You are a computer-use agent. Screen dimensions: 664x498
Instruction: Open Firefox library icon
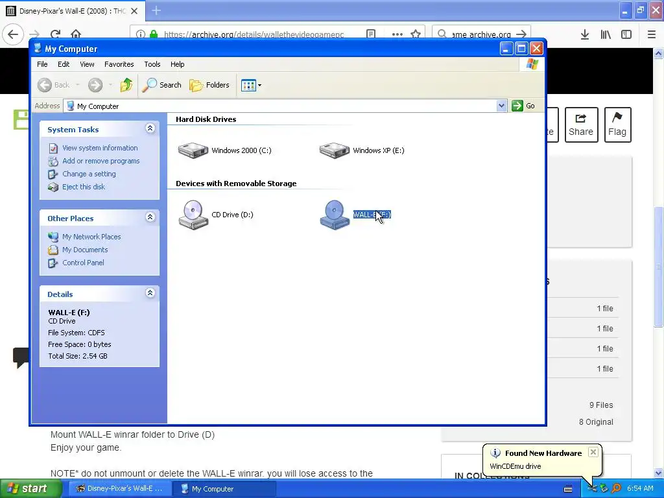click(x=606, y=34)
